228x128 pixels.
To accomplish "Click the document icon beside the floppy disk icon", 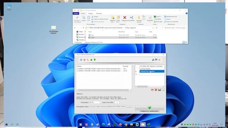I will tap(163, 90).
